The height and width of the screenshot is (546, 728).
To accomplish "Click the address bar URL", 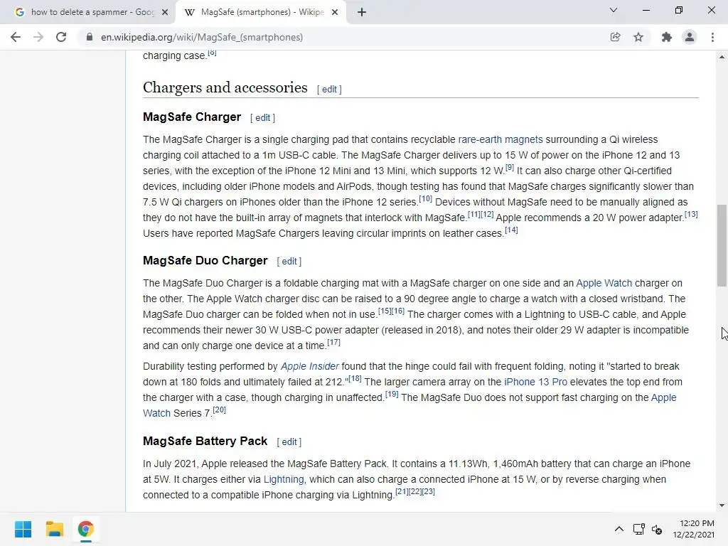I will click(x=202, y=37).
